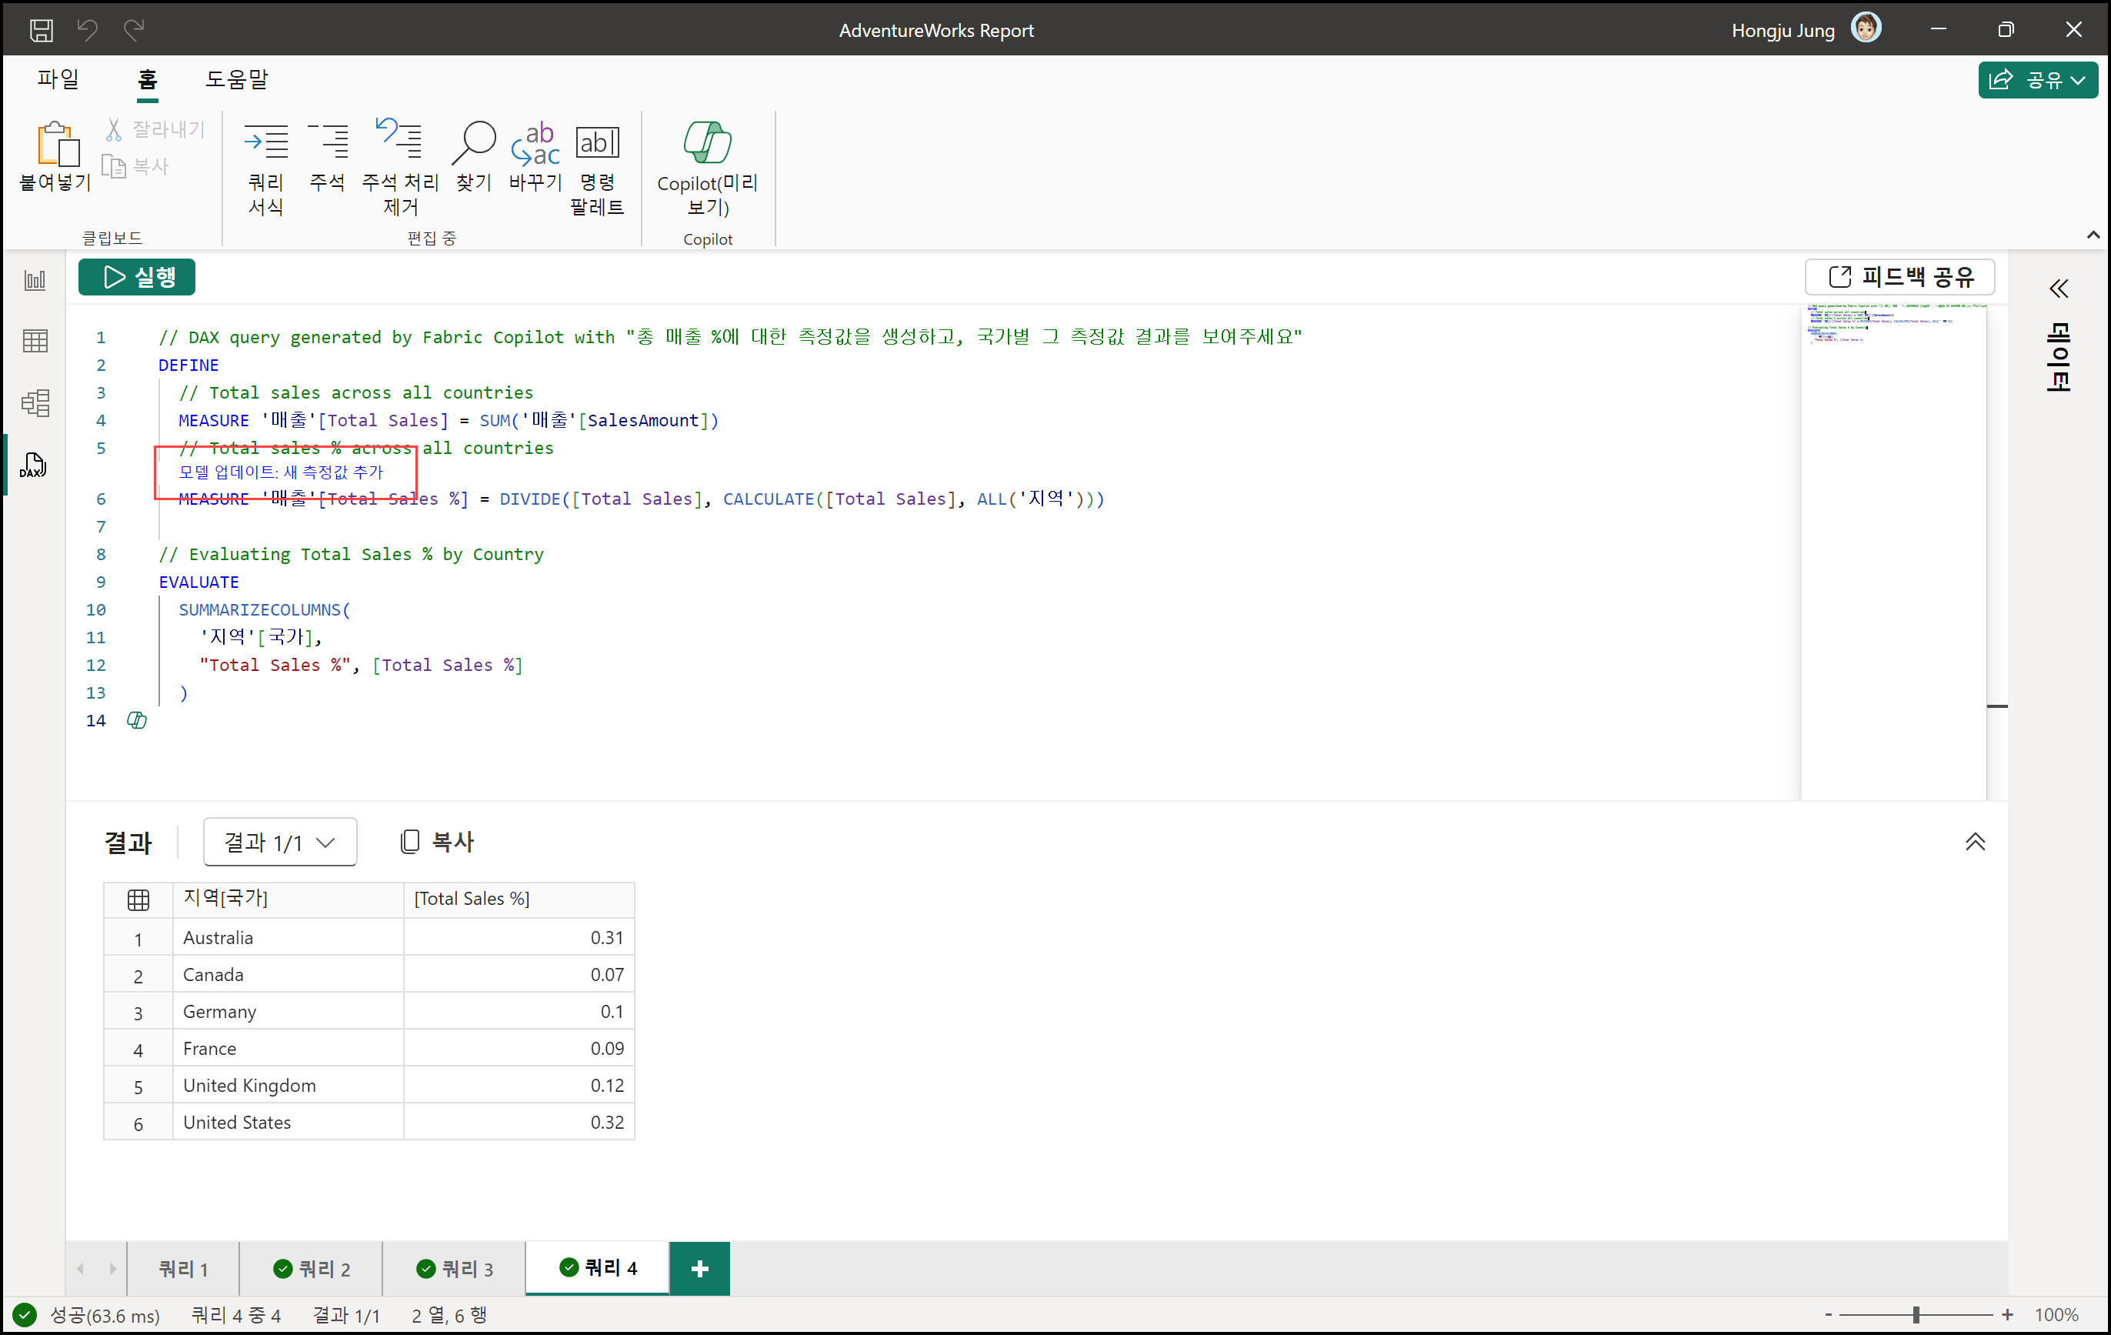This screenshot has height=1335, width=2111.
Task: Add a new query tab with plus button
Action: click(699, 1268)
